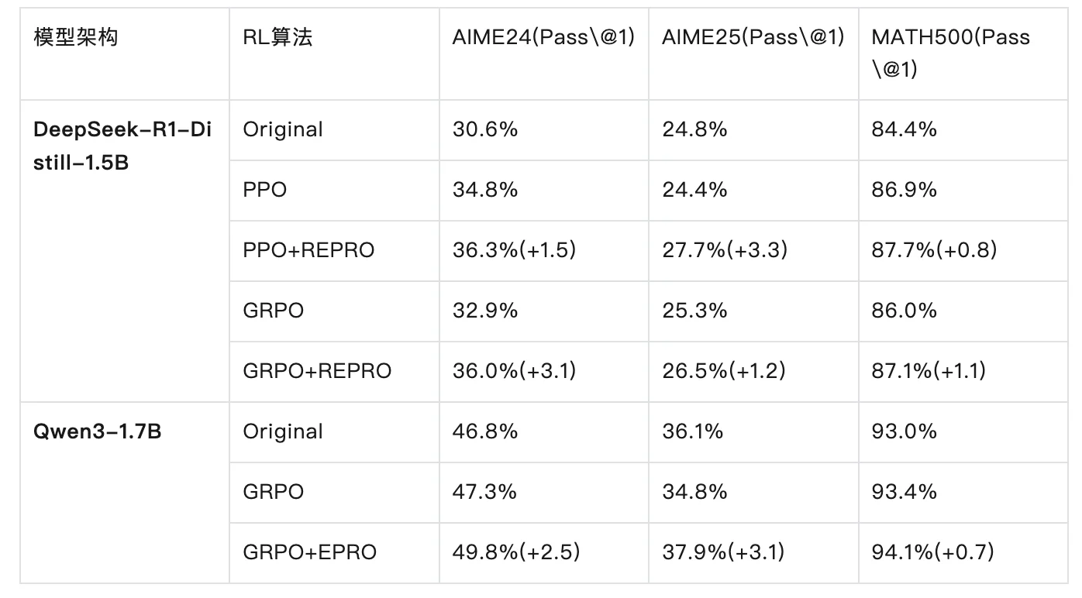
Task: Click the Qwen3-1.7B model cell
Action: pos(98,431)
